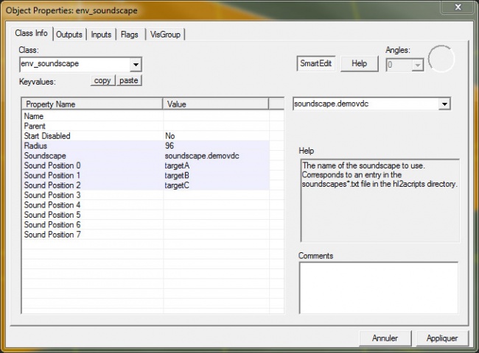Go to the Flags tab
This screenshot has width=479, height=353.
pyautogui.click(x=129, y=35)
